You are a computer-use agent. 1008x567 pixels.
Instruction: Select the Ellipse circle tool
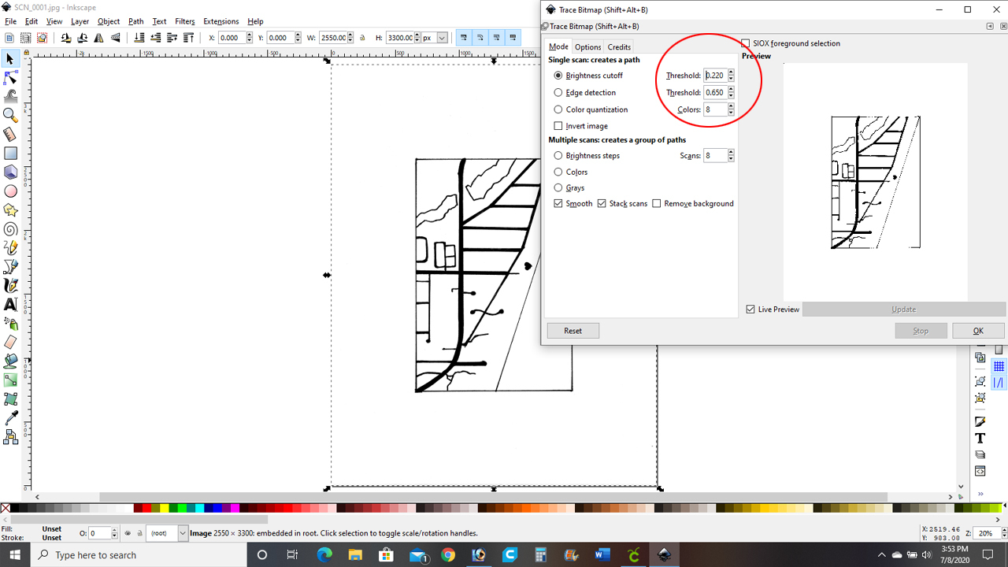click(10, 191)
